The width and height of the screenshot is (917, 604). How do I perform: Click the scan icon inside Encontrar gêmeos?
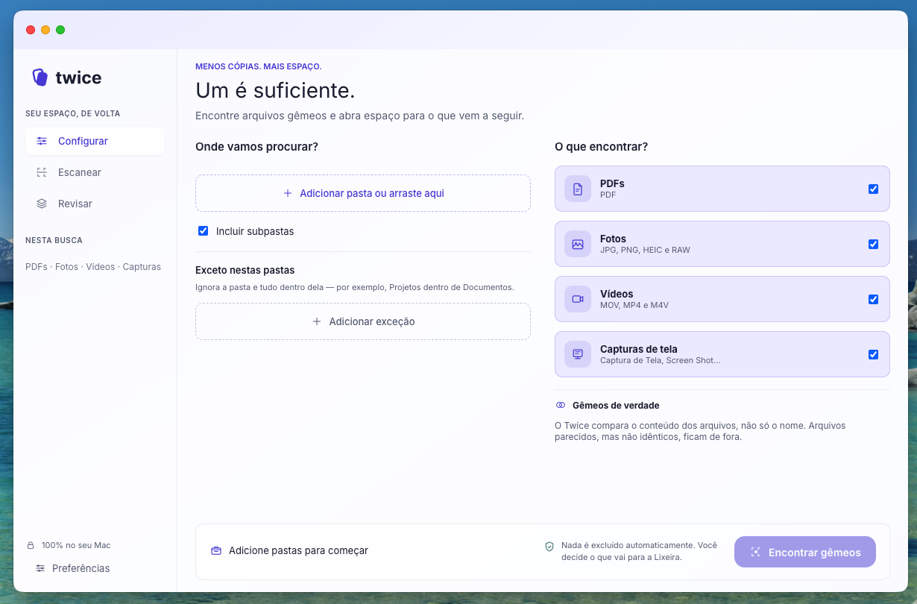[756, 553]
